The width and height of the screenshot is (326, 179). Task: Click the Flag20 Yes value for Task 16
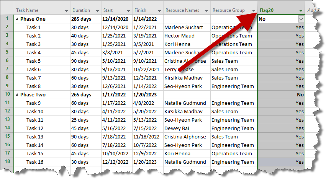(281, 162)
